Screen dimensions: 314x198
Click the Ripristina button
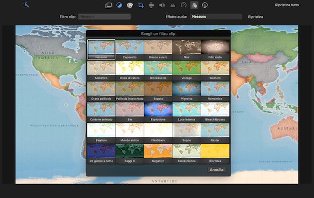point(255,17)
